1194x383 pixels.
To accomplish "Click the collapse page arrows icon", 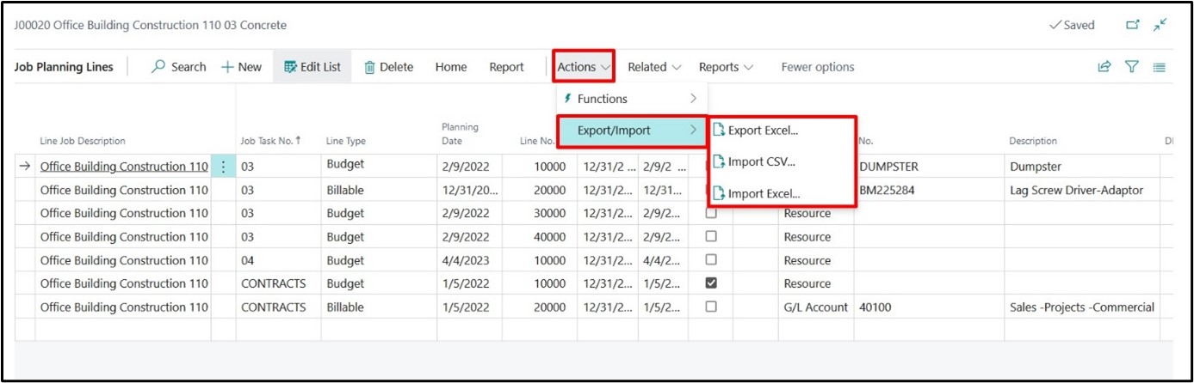I will click(x=1160, y=25).
